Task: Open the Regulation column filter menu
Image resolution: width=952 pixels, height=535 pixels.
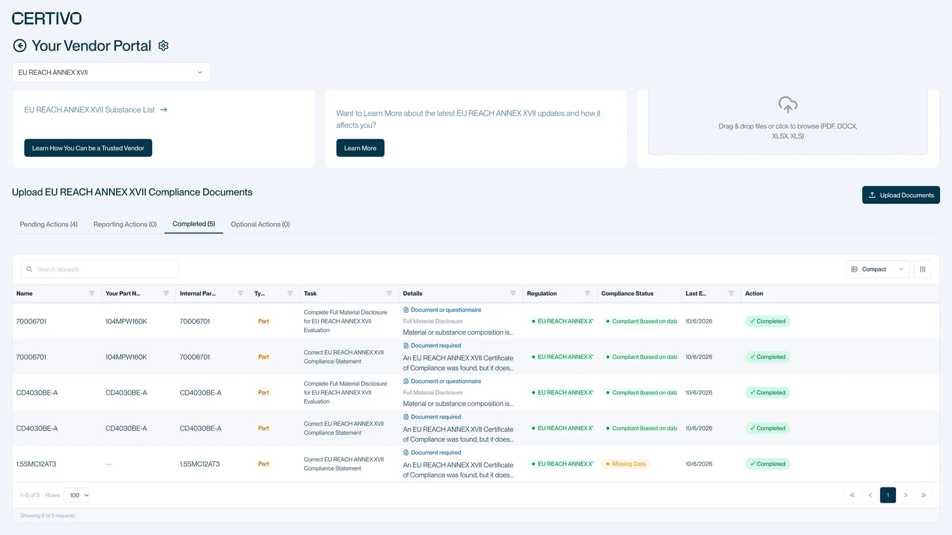Action: point(587,294)
